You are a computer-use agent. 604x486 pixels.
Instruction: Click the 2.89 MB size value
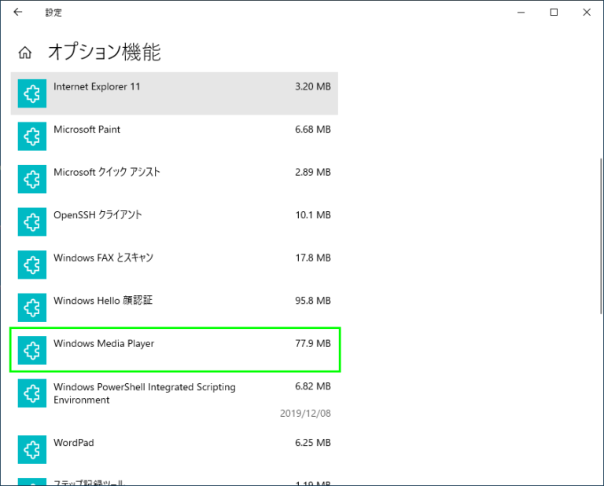click(x=313, y=172)
